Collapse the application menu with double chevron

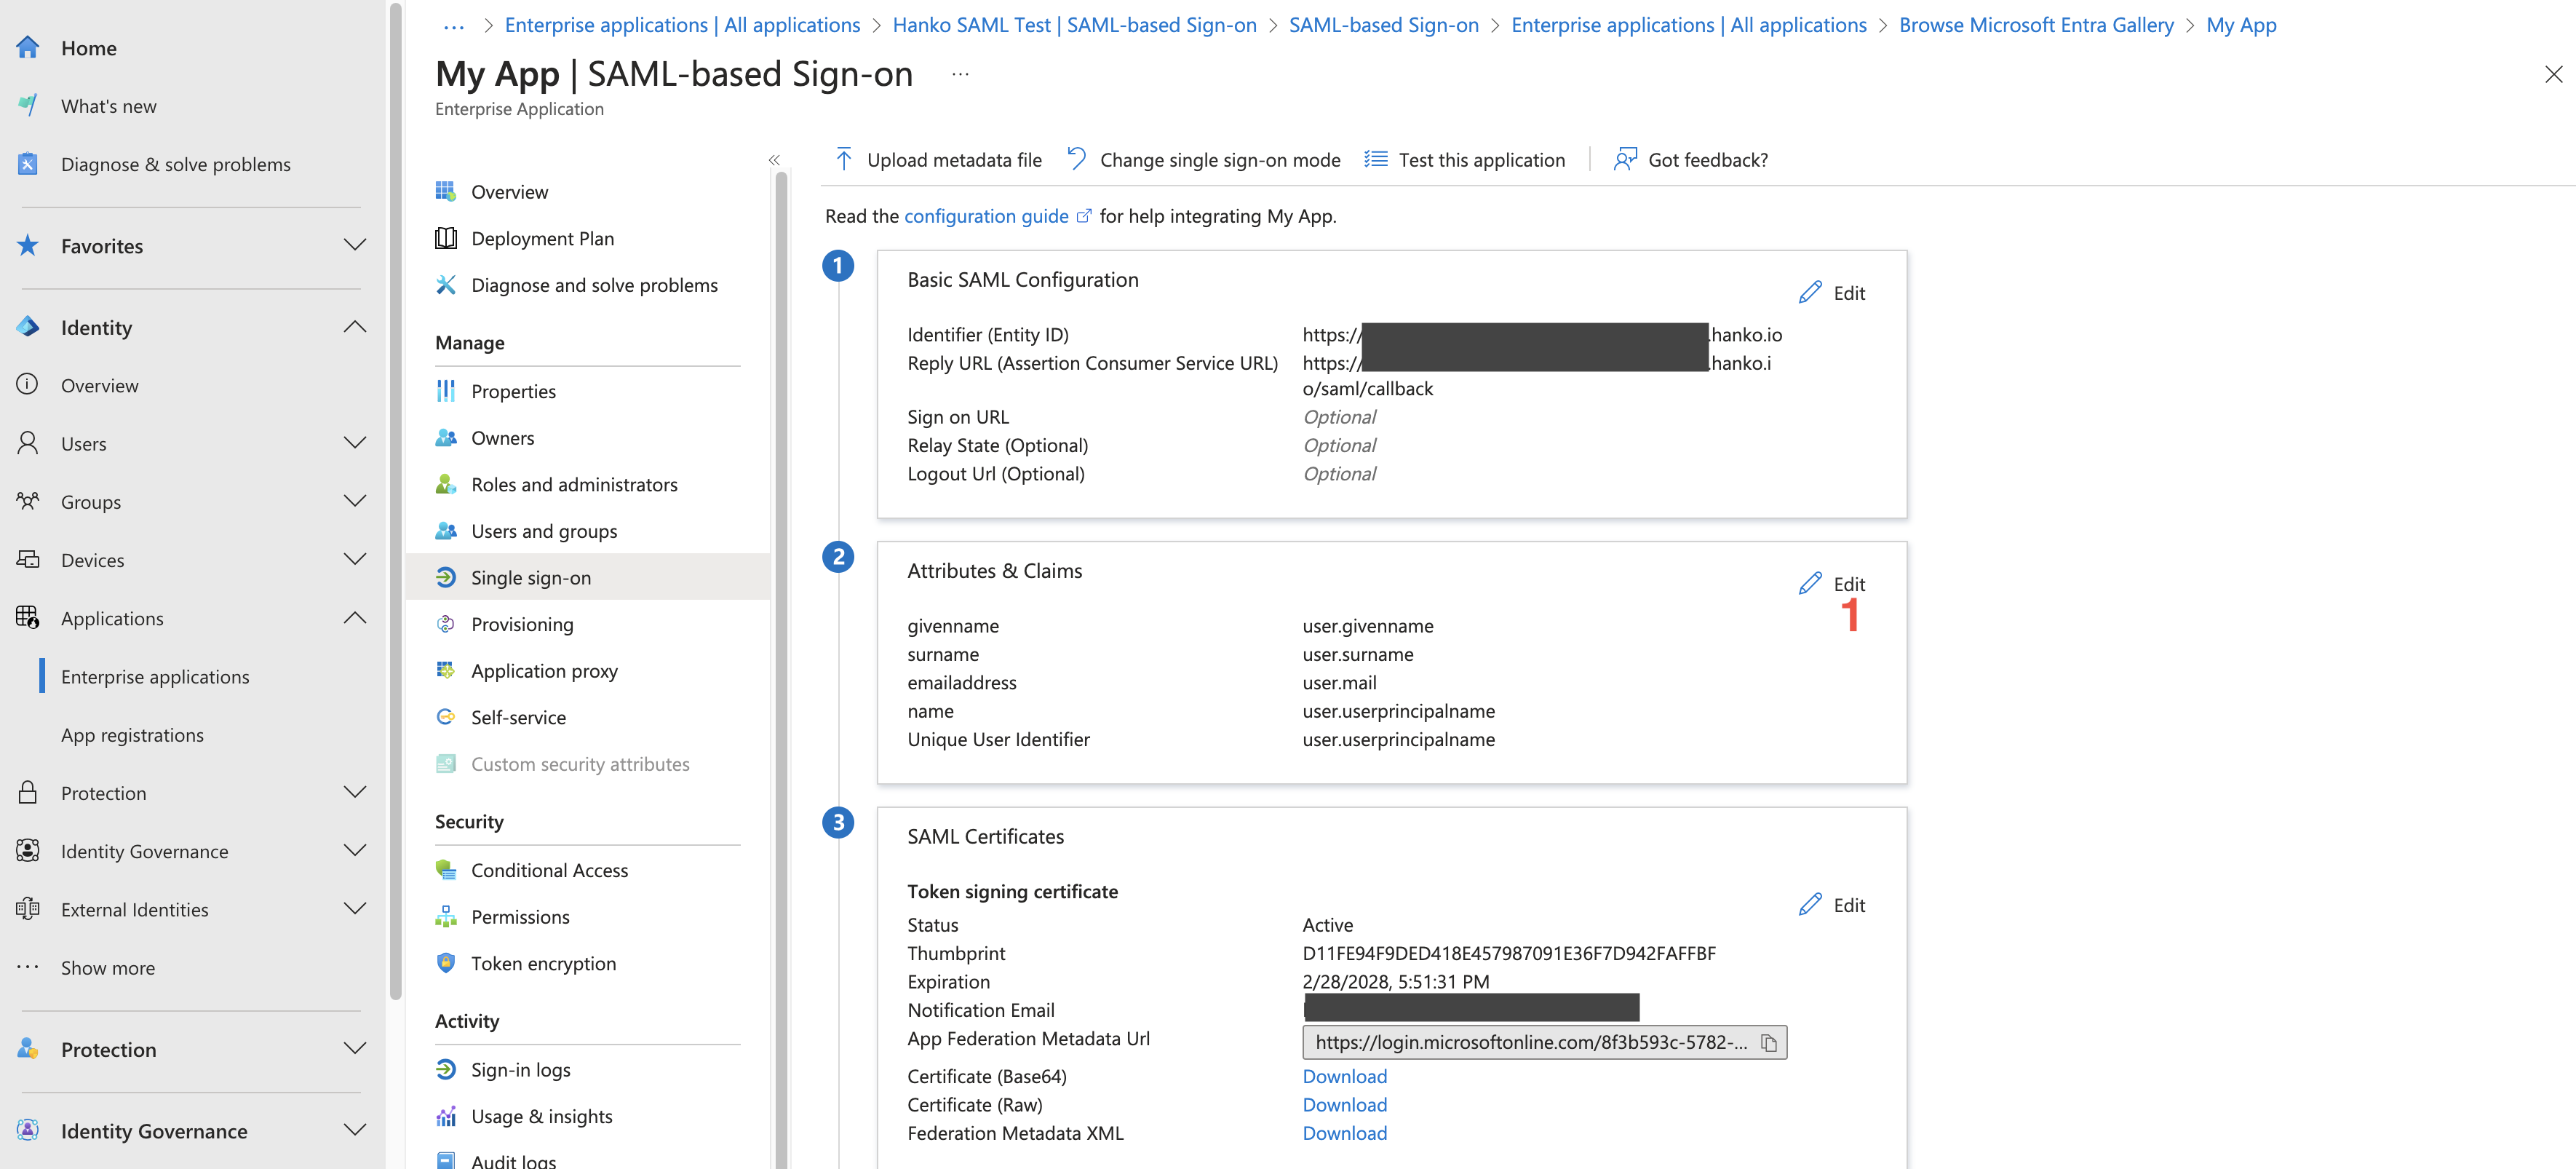point(774,160)
